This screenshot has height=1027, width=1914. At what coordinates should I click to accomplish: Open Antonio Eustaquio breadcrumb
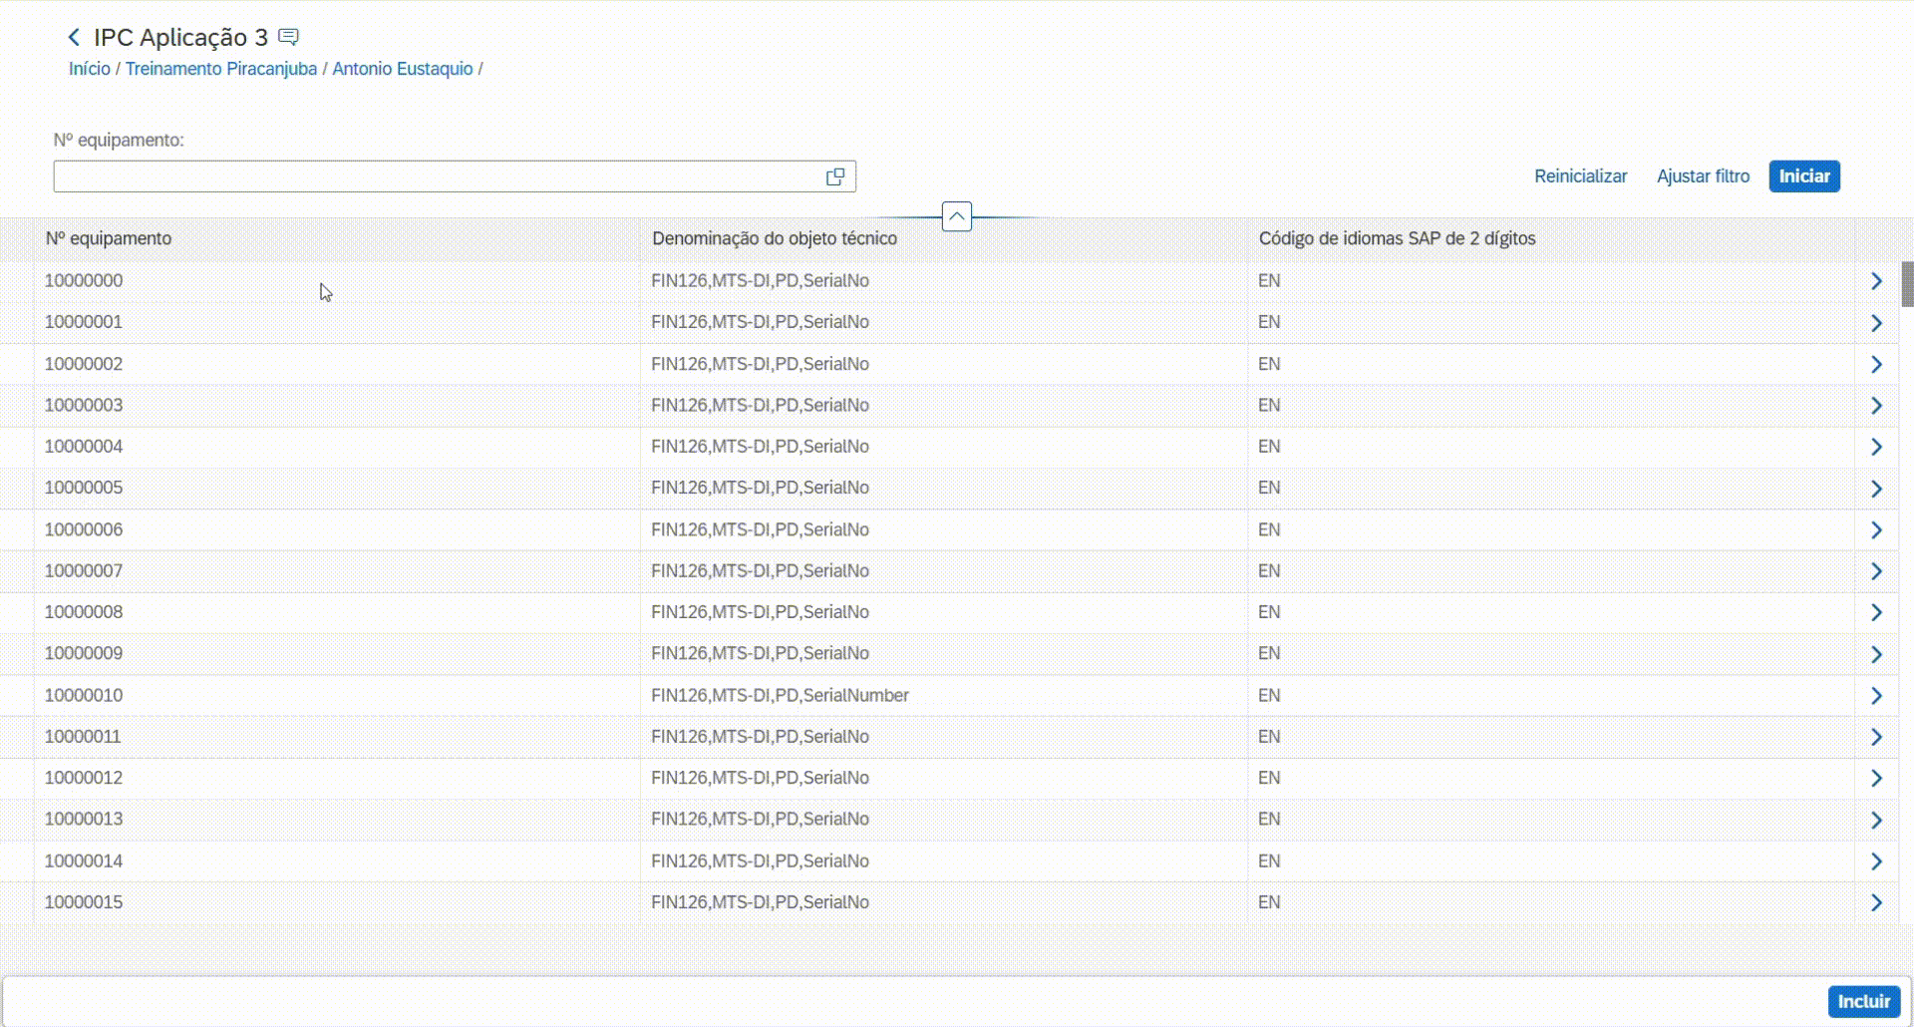point(403,69)
